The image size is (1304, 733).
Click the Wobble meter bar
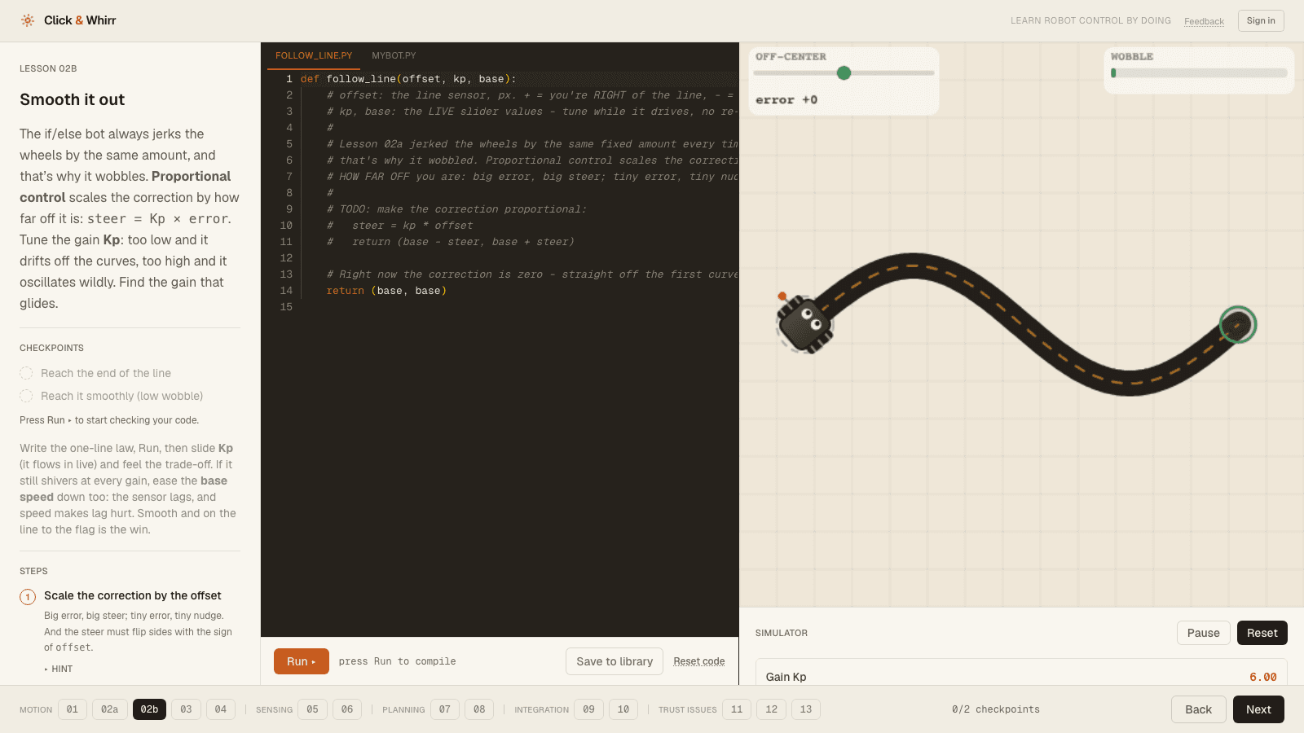[x=1199, y=73]
